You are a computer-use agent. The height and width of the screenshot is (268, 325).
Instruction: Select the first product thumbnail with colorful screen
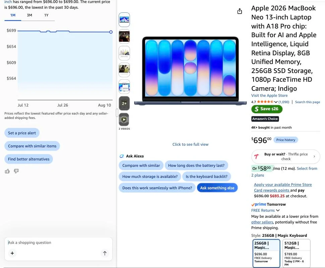[124, 20]
